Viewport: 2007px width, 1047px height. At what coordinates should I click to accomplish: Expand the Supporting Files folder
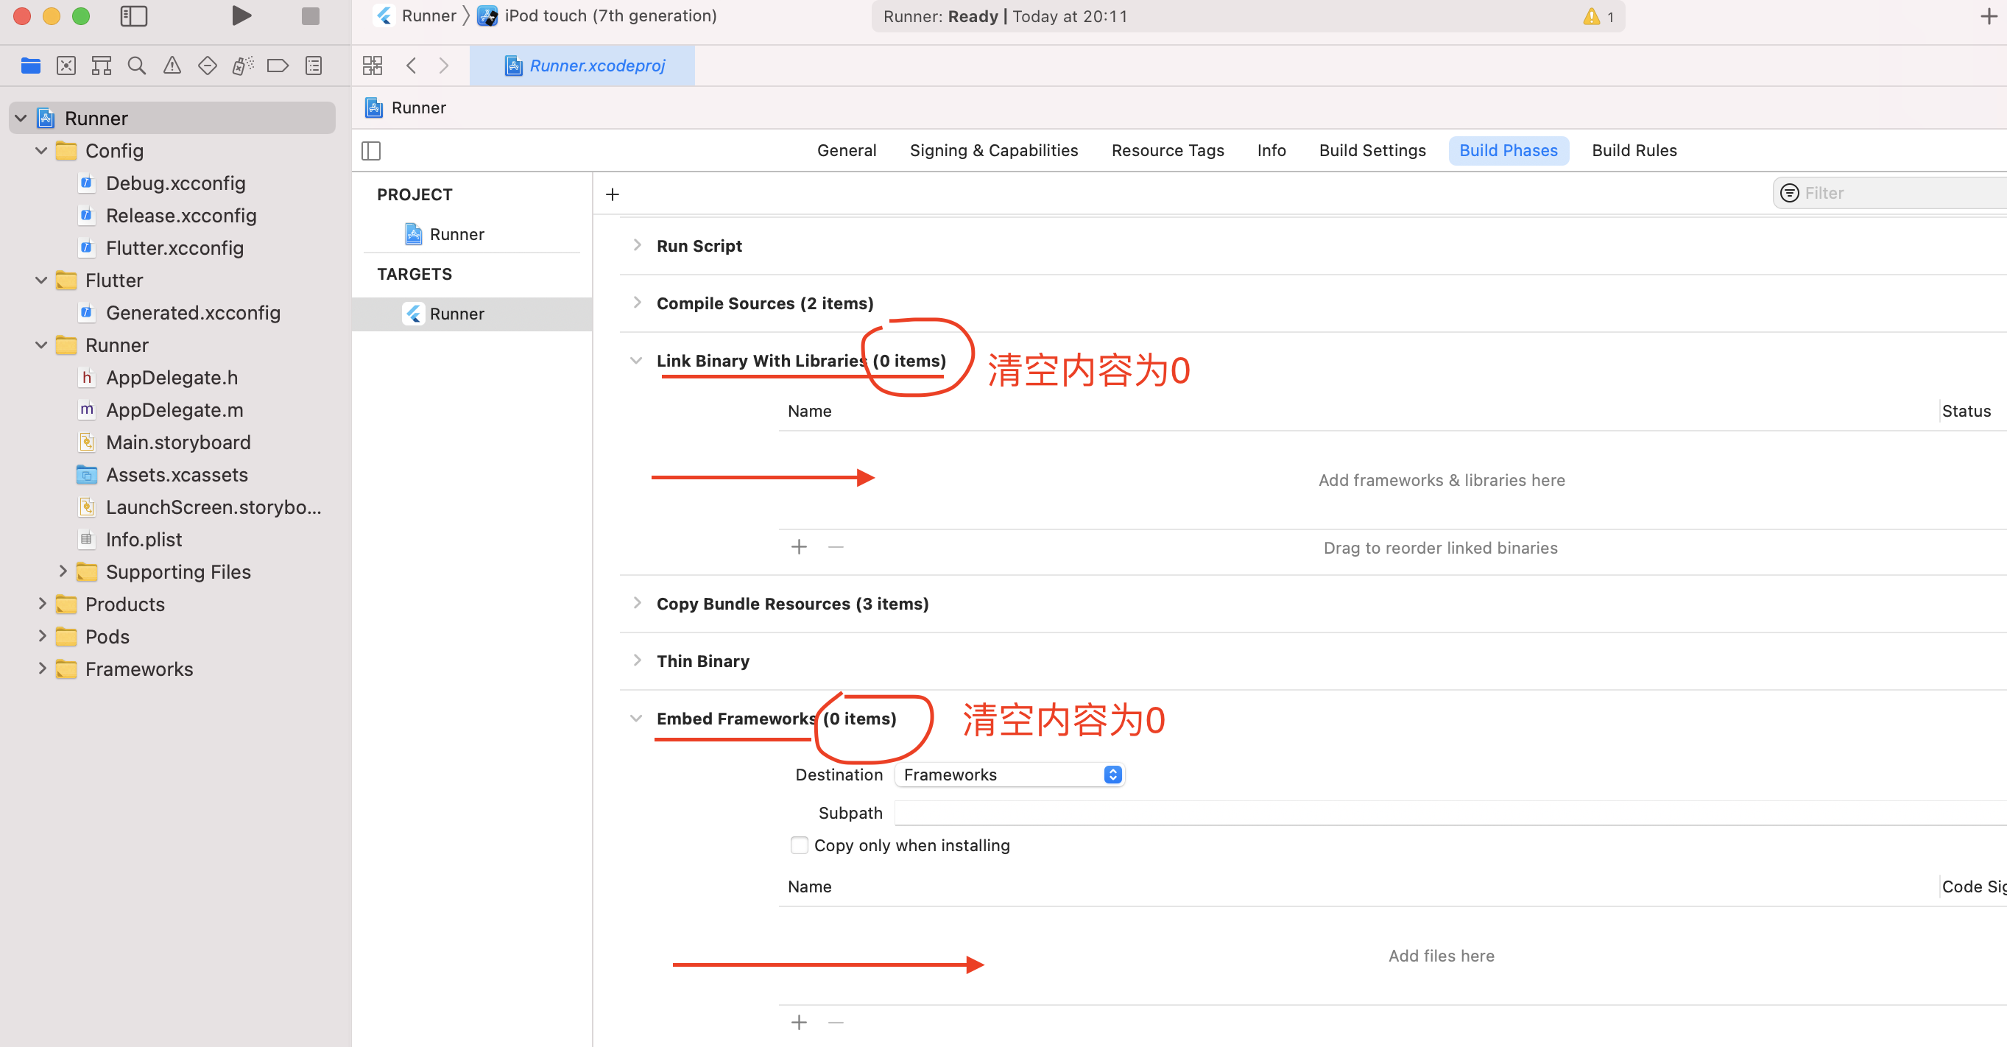pyautogui.click(x=63, y=571)
